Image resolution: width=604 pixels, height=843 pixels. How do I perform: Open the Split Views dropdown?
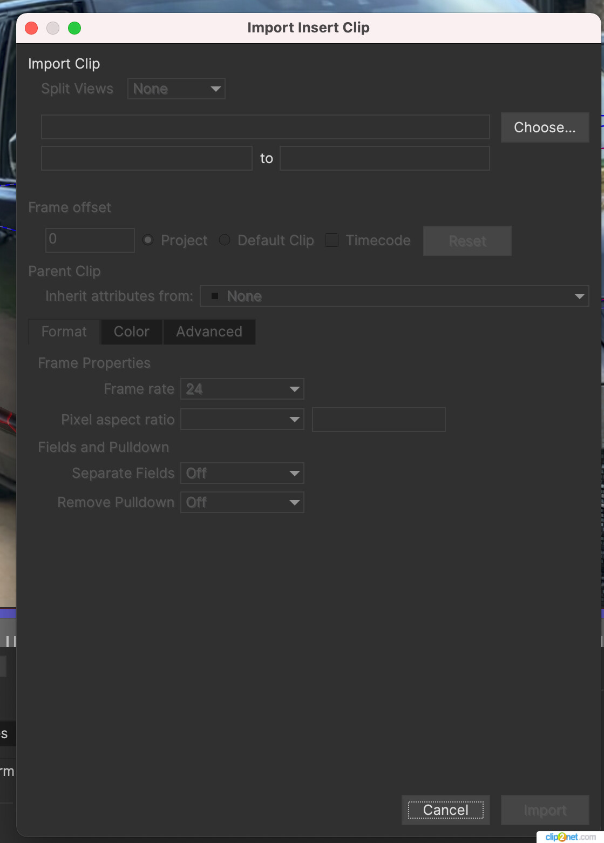click(x=176, y=89)
